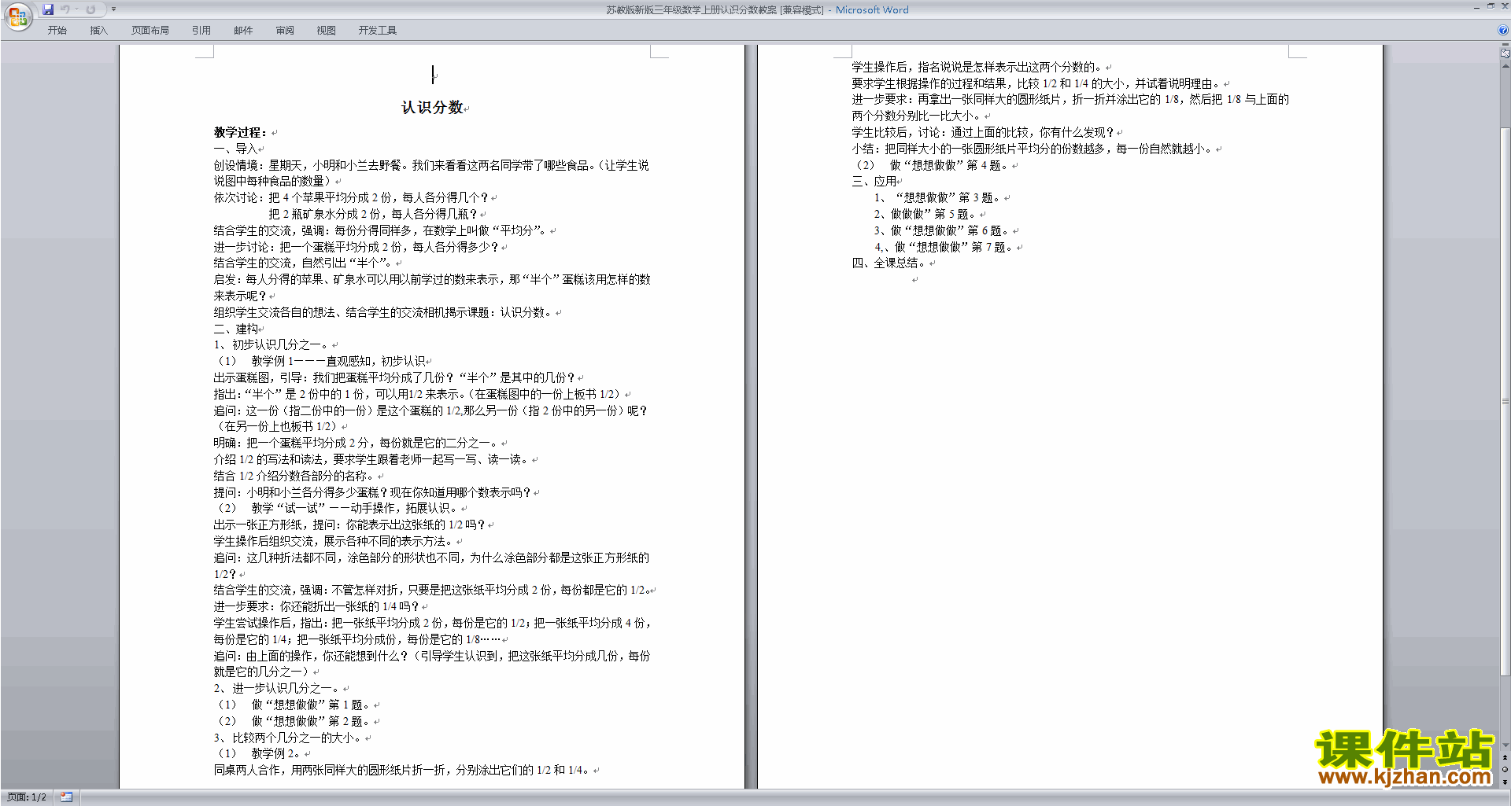Open Customize Quick Access Toolbar dropdown

pyautogui.click(x=113, y=9)
